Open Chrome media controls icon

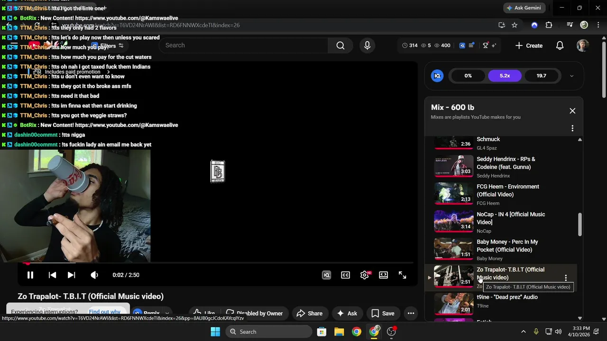(x=570, y=25)
